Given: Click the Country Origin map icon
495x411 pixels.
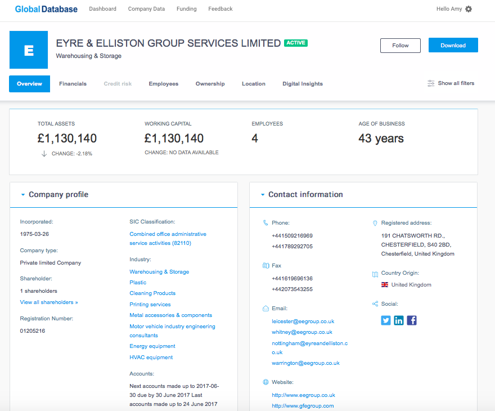Looking at the screenshot, I should pos(375,274).
